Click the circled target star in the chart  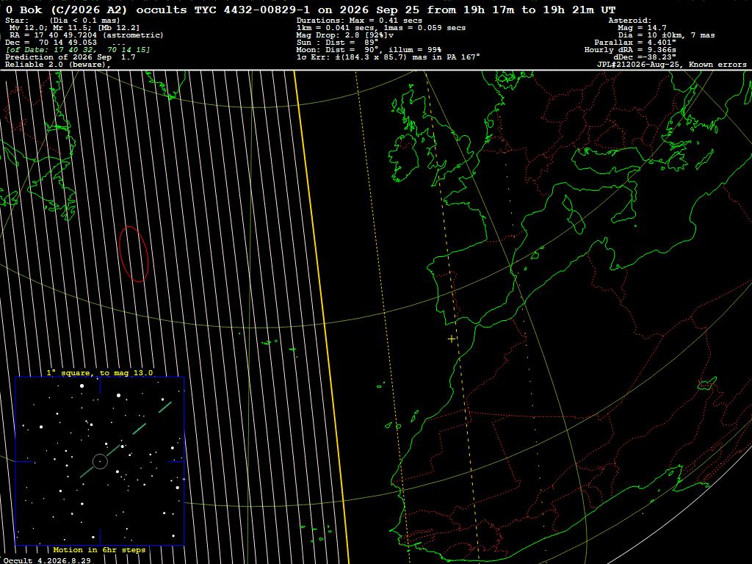pyautogui.click(x=100, y=461)
